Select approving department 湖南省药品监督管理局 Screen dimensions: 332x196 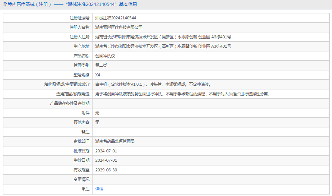pyautogui.click(x=115, y=141)
